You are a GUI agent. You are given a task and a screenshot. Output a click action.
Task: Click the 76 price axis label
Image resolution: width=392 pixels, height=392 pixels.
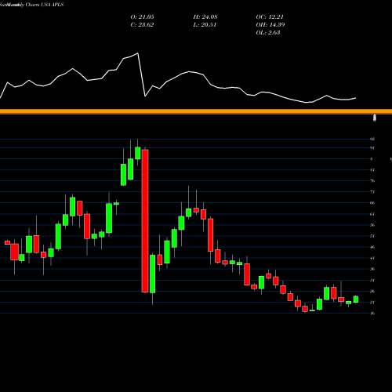point(372,181)
